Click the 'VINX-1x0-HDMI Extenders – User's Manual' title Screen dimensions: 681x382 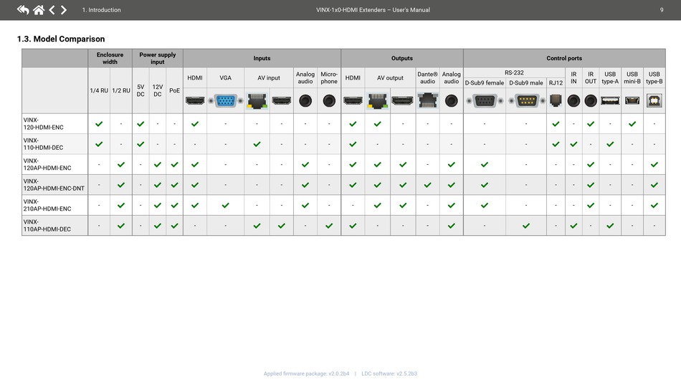373,9
